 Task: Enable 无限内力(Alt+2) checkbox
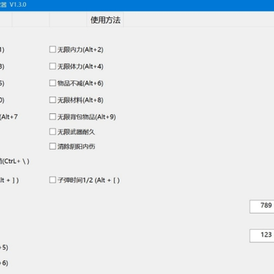tap(53, 49)
